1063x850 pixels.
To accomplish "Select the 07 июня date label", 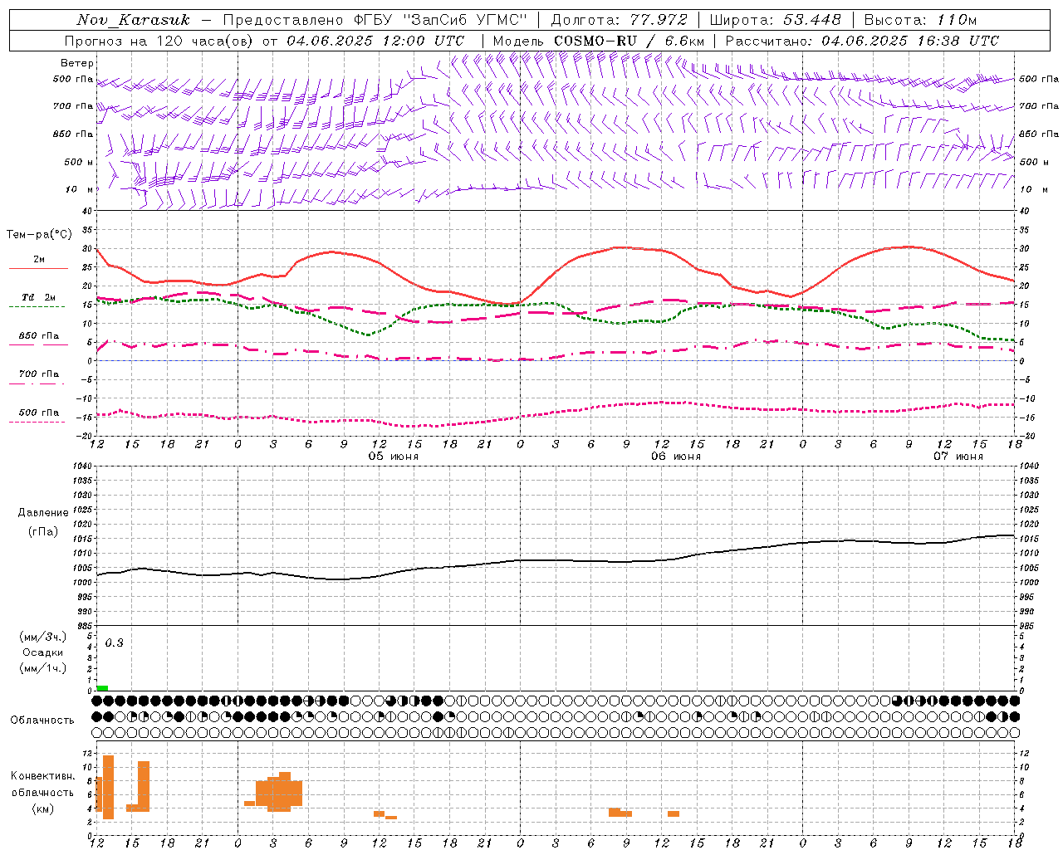I will pyautogui.click(x=958, y=457).
